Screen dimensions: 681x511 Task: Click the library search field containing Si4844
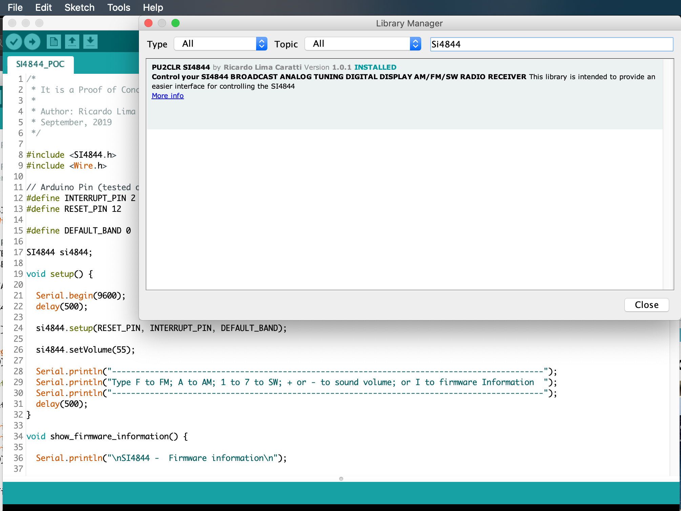pyautogui.click(x=551, y=44)
